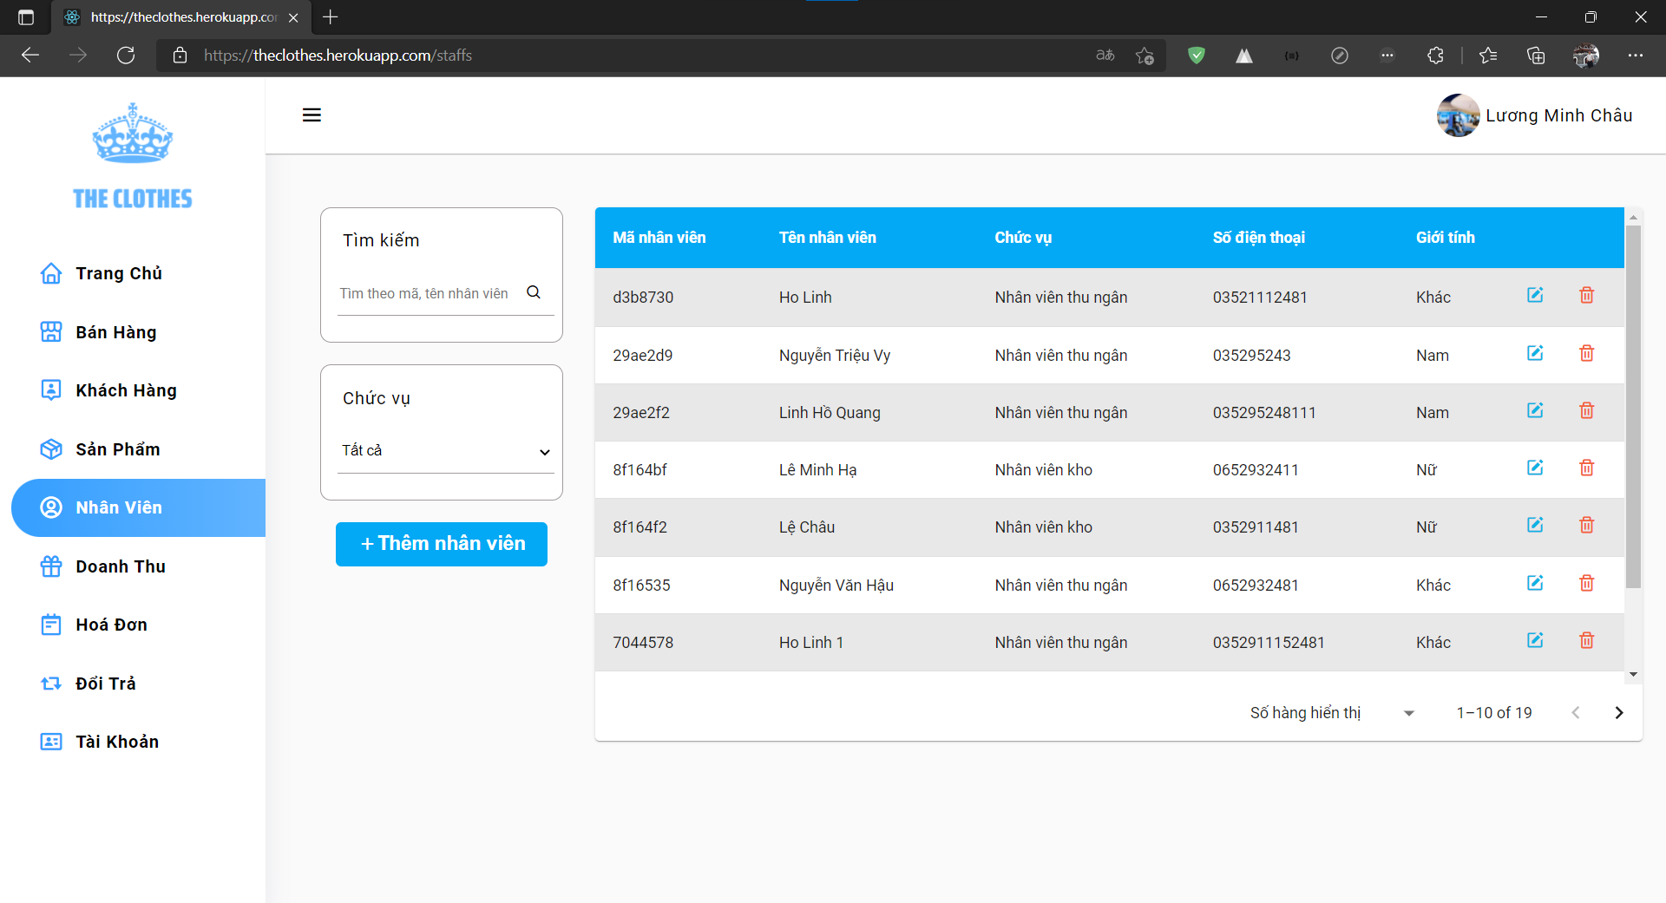Click the search magnifier icon
Viewport: 1666px width, 903px height.
(x=534, y=292)
